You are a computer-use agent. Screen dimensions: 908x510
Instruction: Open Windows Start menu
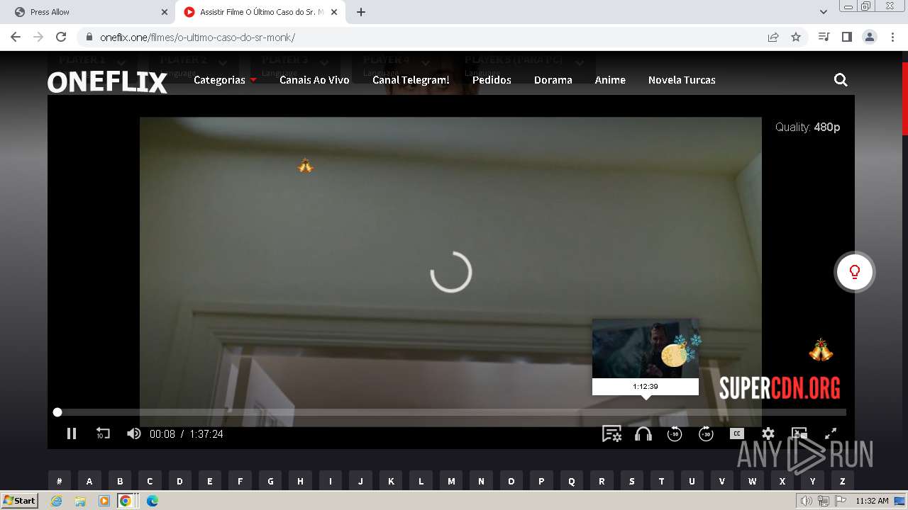19,500
